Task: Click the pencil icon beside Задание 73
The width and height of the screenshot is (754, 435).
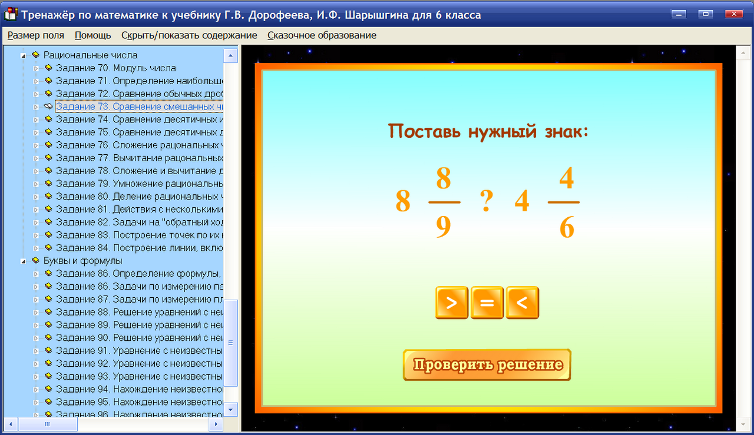Action: coord(48,106)
